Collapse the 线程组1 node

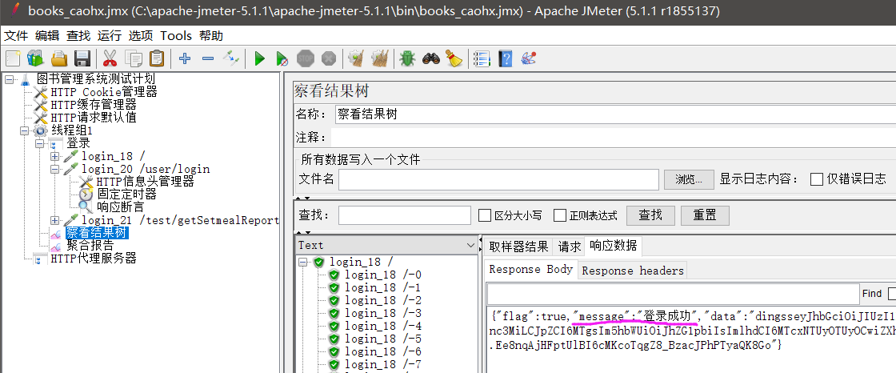tap(24, 130)
